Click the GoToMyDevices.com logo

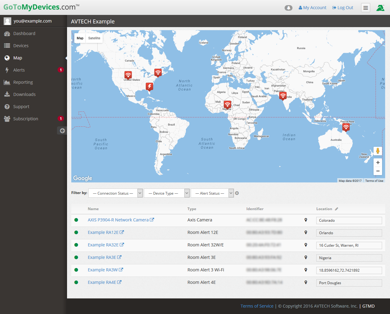41,7
